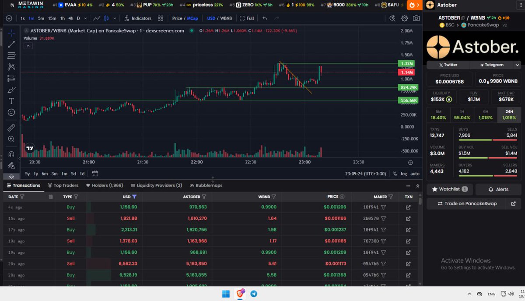Select the ruler measure tool
The height and width of the screenshot is (301, 525).
(x=11, y=128)
